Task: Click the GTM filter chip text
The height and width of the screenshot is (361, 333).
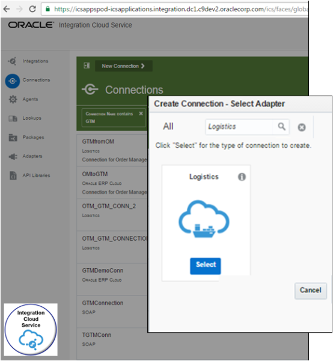Action: click(x=90, y=122)
